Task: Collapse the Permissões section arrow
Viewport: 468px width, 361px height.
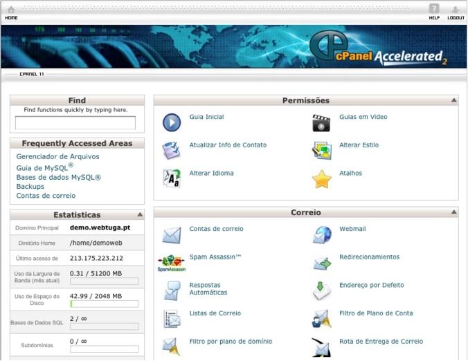Action: 453,100
